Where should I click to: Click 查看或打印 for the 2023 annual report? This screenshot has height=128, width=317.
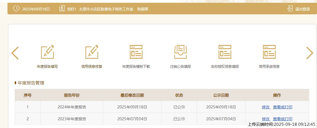click(283, 119)
